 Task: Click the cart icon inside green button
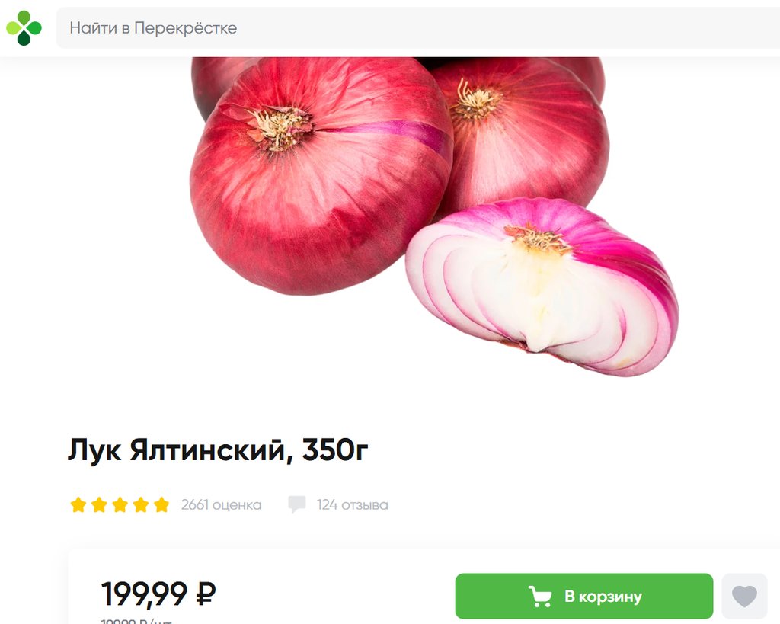click(540, 596)
